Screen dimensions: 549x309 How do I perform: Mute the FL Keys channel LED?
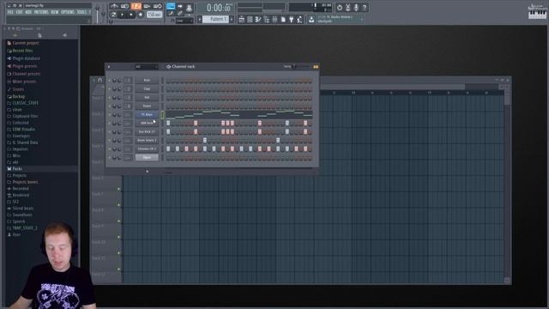coord(109,114)
